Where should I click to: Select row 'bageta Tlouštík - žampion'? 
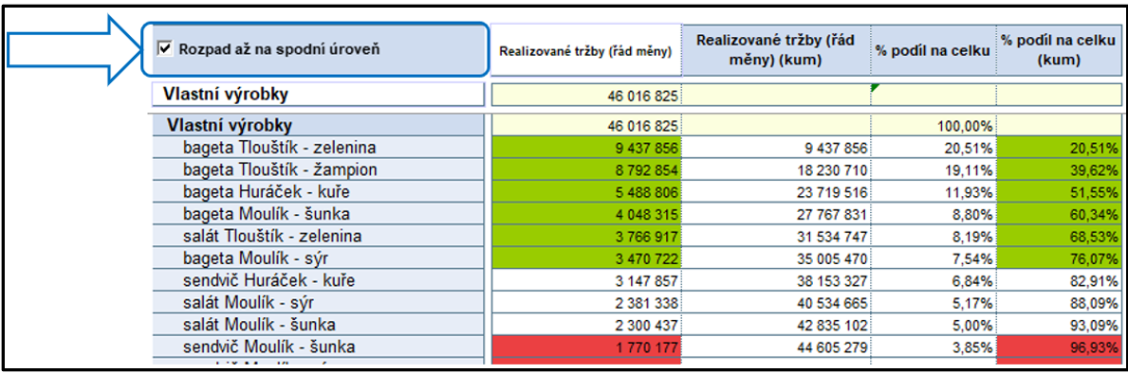(x=317, y=170)
